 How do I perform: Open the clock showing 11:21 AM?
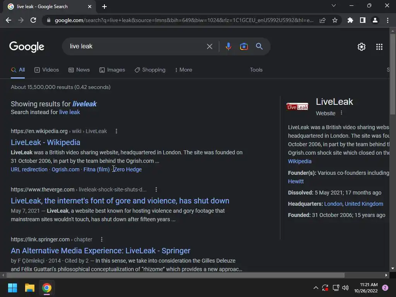click(x=366, y=288)
